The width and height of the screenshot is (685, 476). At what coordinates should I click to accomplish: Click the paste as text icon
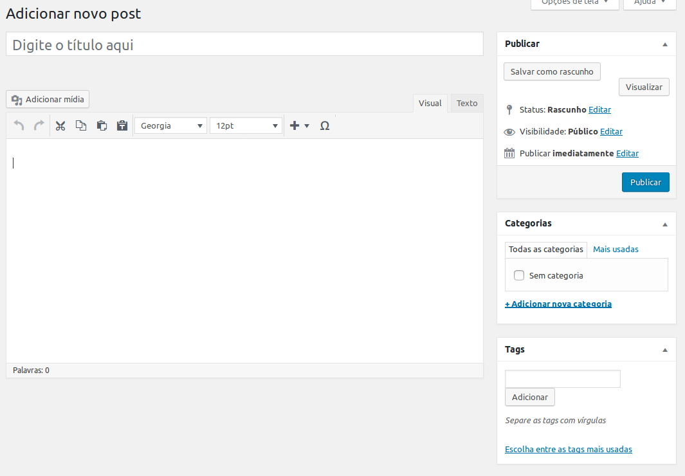(122, 126)
